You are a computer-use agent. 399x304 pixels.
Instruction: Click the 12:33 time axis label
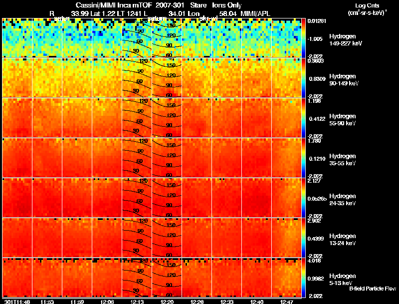[x=227, y=302]
